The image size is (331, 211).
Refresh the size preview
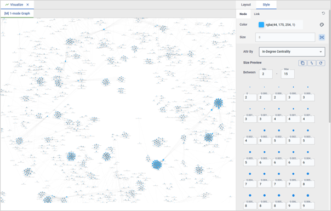click(x=321, y=63)
